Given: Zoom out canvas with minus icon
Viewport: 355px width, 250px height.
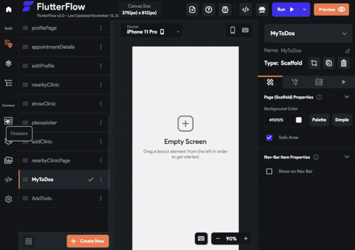Looking at the screenshot, I should (218, 239).
